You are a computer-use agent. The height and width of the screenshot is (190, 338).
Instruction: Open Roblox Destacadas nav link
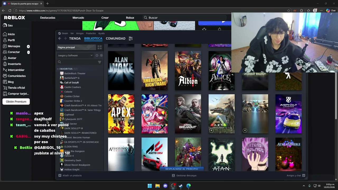(x=48, y=18)
